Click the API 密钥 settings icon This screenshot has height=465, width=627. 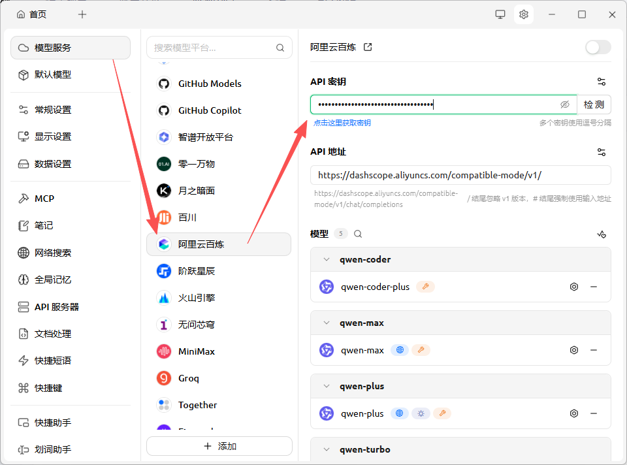[x=601, y=82]
